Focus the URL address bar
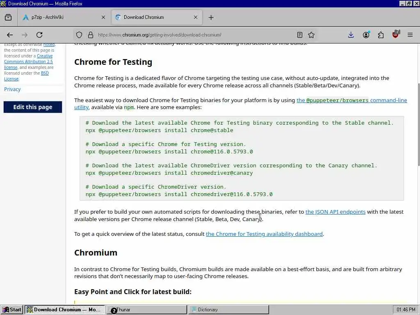This screenshot has width=420, height=315. click(196, 35)
